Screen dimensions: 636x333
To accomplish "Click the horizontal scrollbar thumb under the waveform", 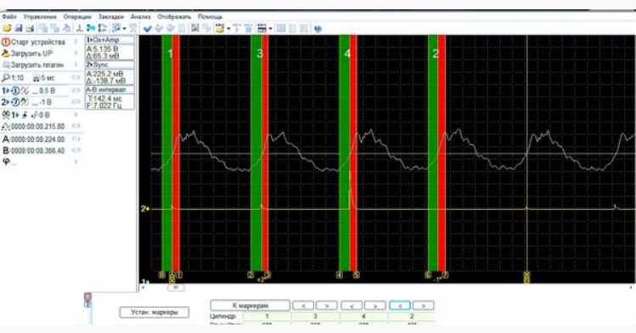I will [x=176, y=288].
